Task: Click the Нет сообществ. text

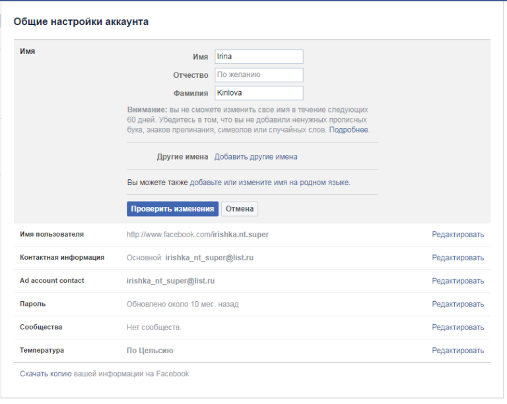Action: point(154,328)
